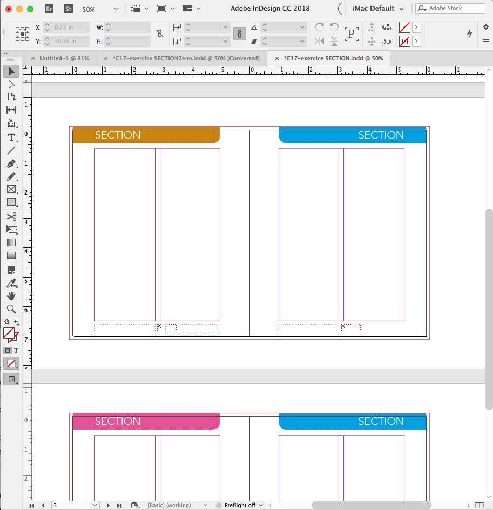Select the Note tool
493x510 pixels.
(11, 270)
